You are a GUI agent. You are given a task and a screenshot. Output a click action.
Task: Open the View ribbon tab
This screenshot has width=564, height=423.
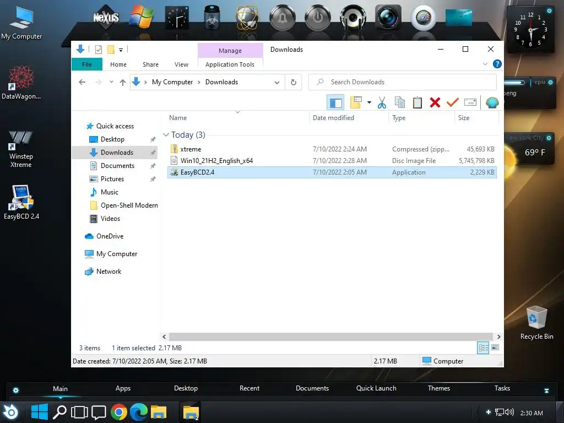(x=181, y=64)
